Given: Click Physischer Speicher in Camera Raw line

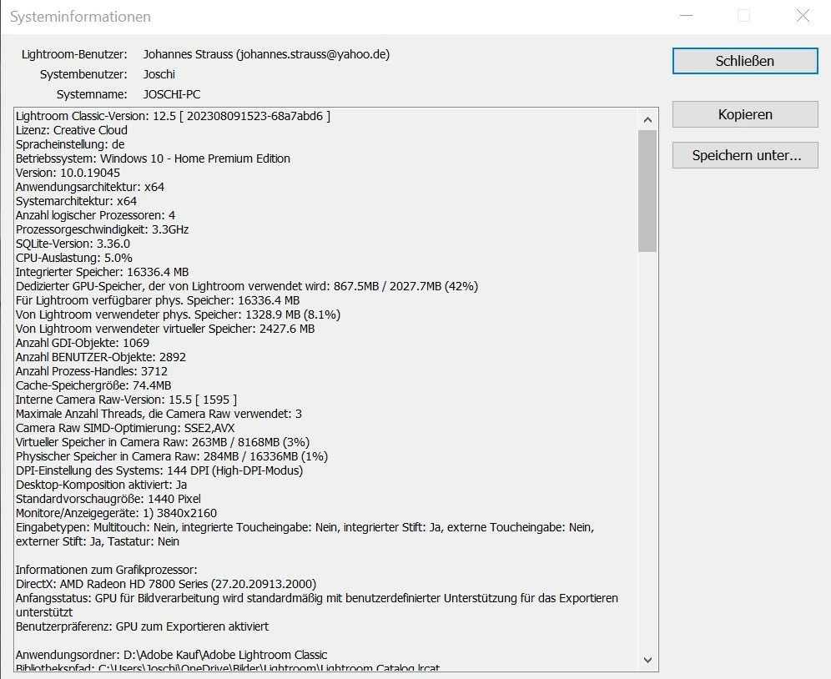Looking at the screenshot, I should [x=172, y=456].
